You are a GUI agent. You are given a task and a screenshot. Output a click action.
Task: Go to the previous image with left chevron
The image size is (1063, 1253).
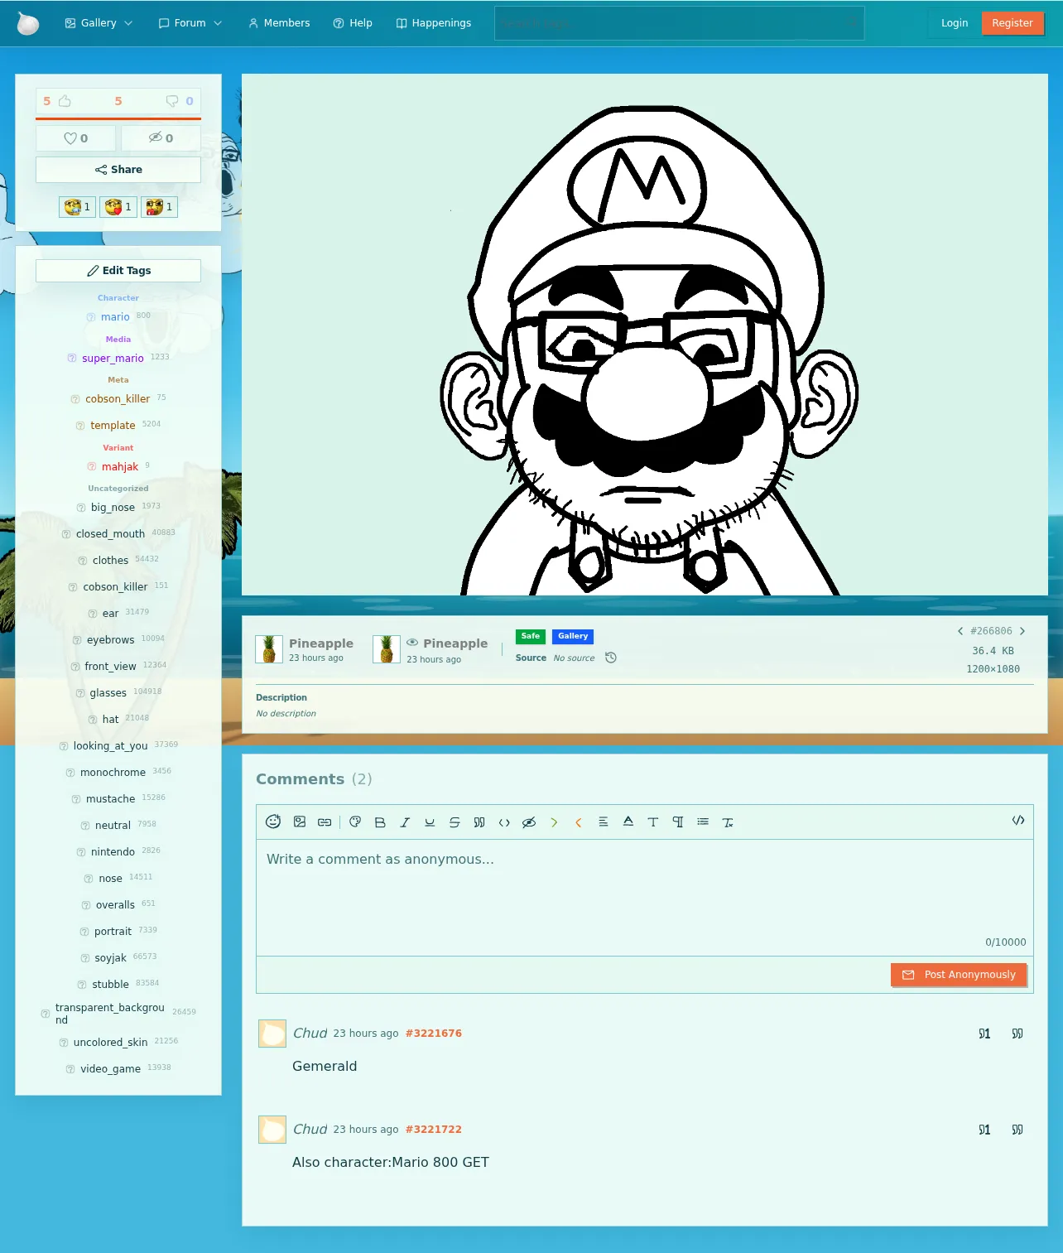[x=960, y=631]
